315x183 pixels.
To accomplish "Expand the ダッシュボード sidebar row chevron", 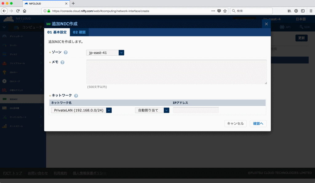I will click(41, 36).
